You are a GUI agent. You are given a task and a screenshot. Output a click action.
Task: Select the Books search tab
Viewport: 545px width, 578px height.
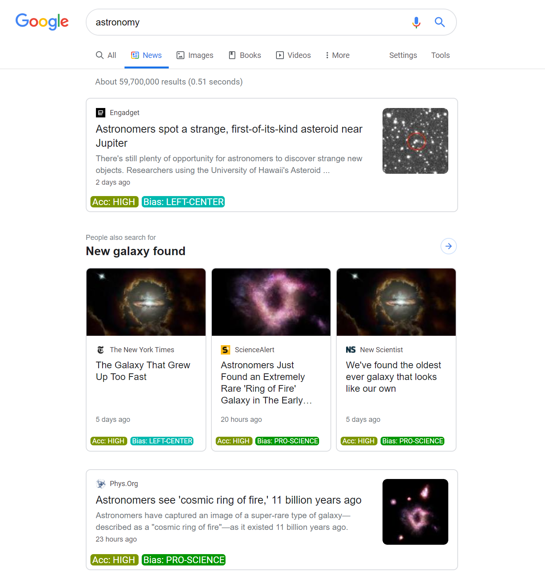245,55
